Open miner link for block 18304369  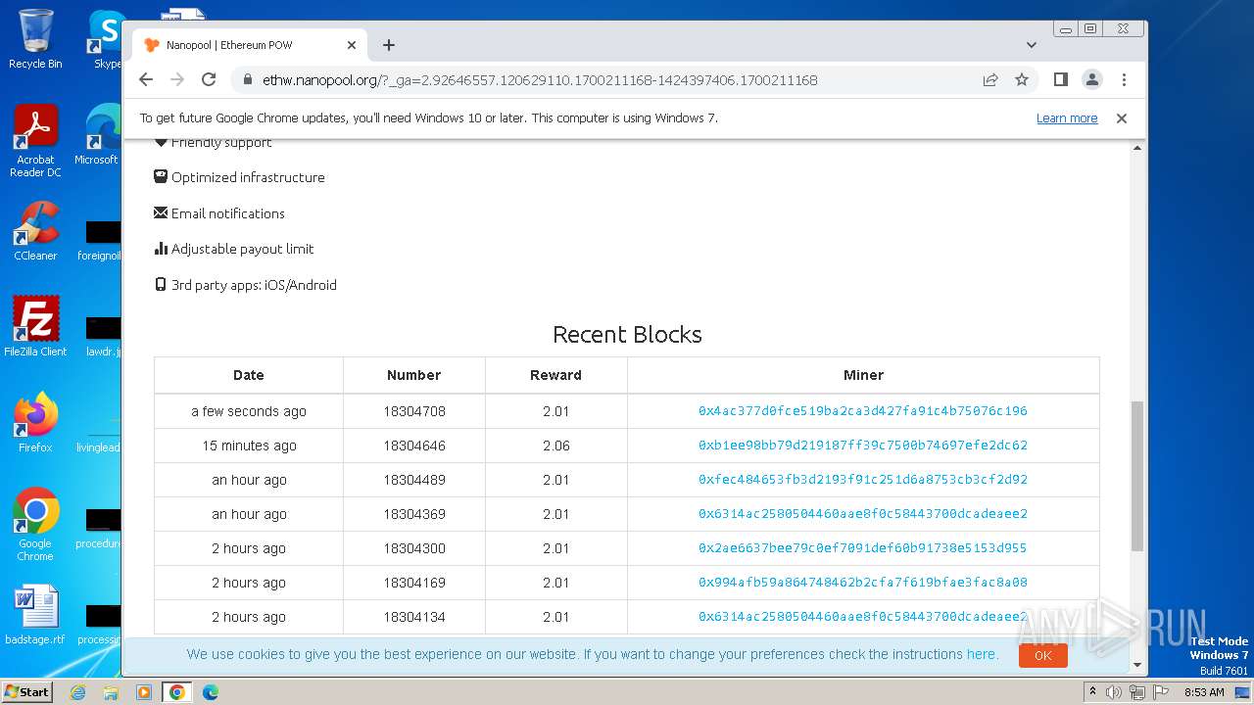pos(863,514)
